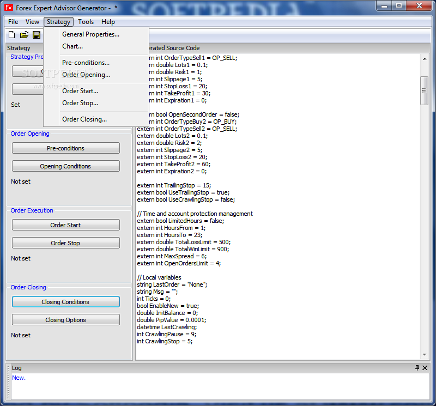Screen dimensions: 436x406
Task: Click the Log panel title
Action: click(x=17, y=368)
